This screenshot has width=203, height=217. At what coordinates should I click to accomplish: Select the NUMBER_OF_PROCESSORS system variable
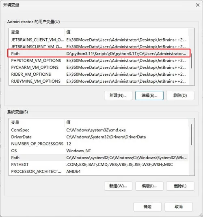pyautogui.click(x=99, y=144)
